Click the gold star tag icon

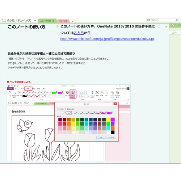pyautogui.click(x=57, y=26)
